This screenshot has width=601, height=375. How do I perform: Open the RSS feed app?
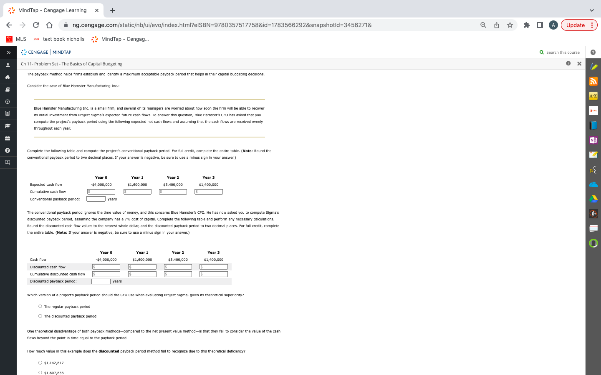pos(593,81)
